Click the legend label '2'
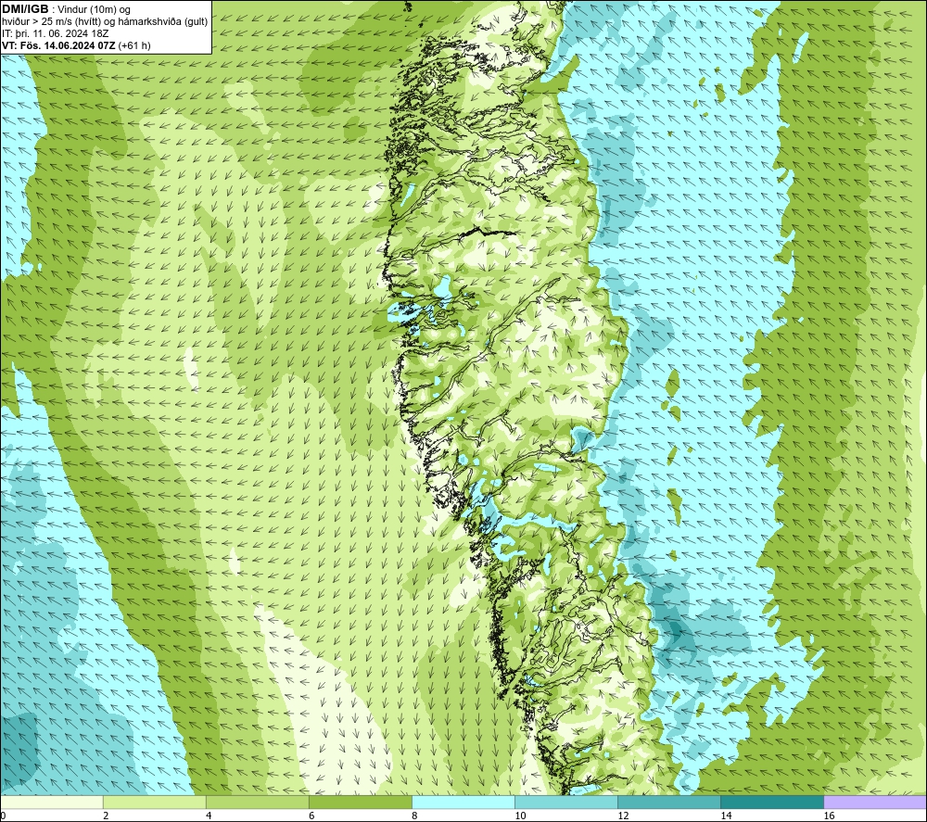Screen dimensions: 927x822 [106, 816]
